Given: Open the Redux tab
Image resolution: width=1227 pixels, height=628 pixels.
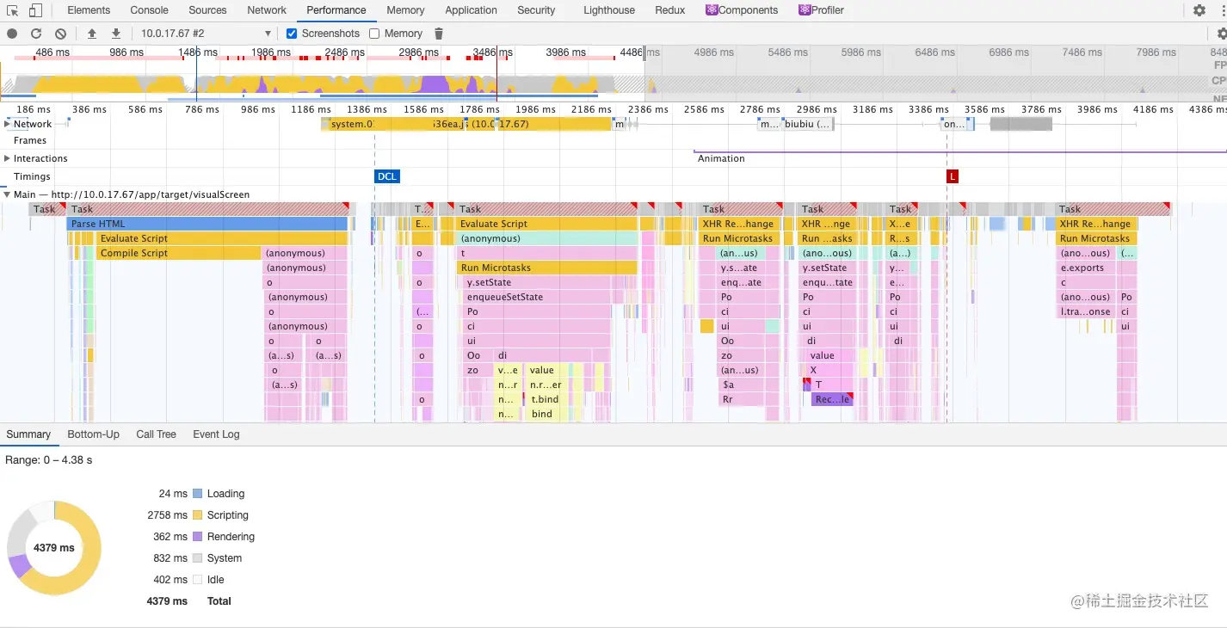Looking at the screenshot, I should (670, 10).
